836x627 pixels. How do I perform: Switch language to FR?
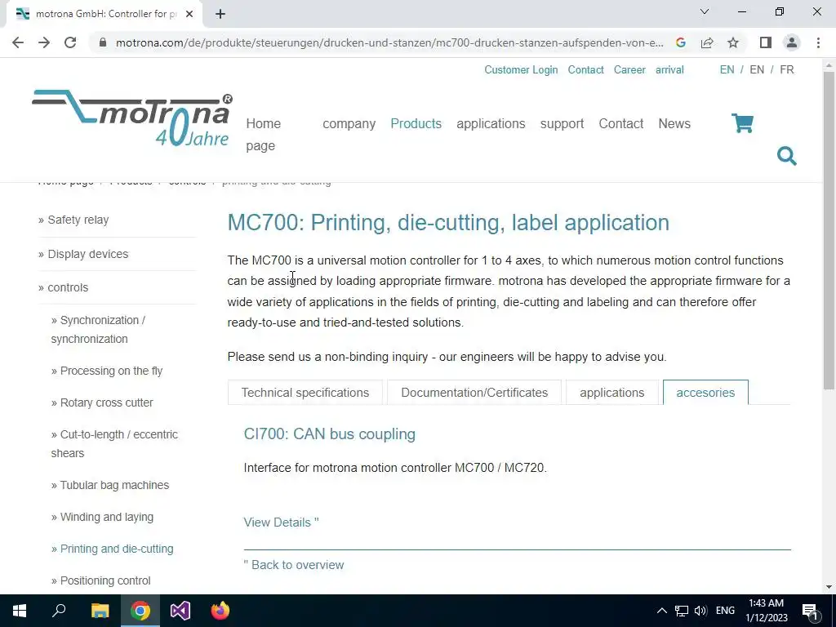[786, 70]
